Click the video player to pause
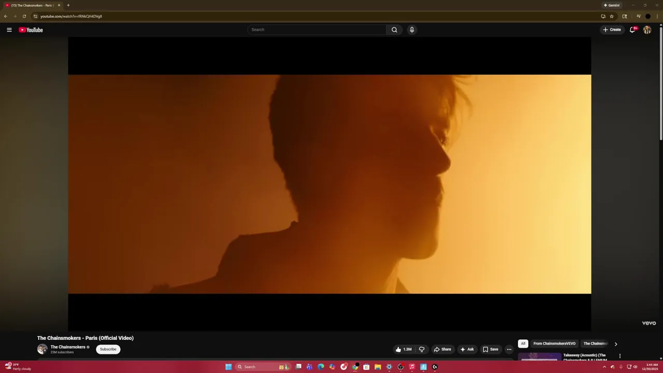This screenshot has height=373, width=663. [x=329, y=184]
